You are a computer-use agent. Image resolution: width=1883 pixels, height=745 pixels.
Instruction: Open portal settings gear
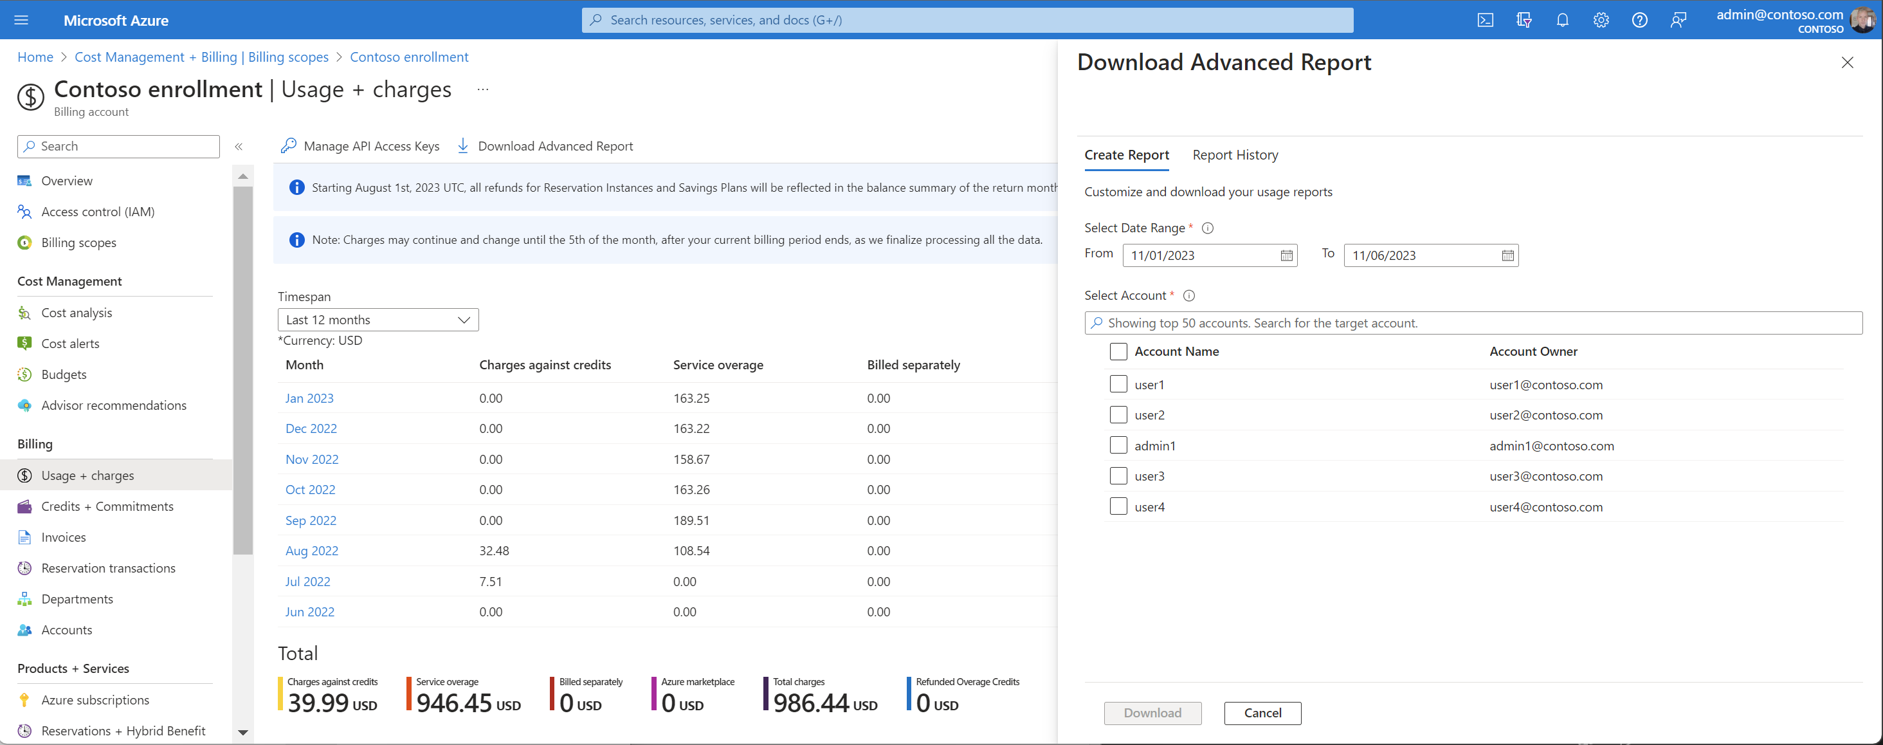click(1601, 20)
